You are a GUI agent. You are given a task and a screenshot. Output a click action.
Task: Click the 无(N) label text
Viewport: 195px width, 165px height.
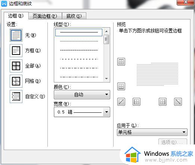click(31, 35)
